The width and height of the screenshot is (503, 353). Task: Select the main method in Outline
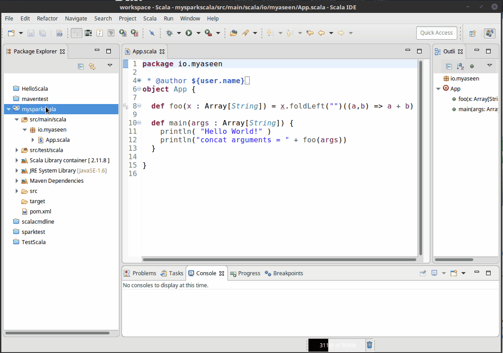point(478,109)
